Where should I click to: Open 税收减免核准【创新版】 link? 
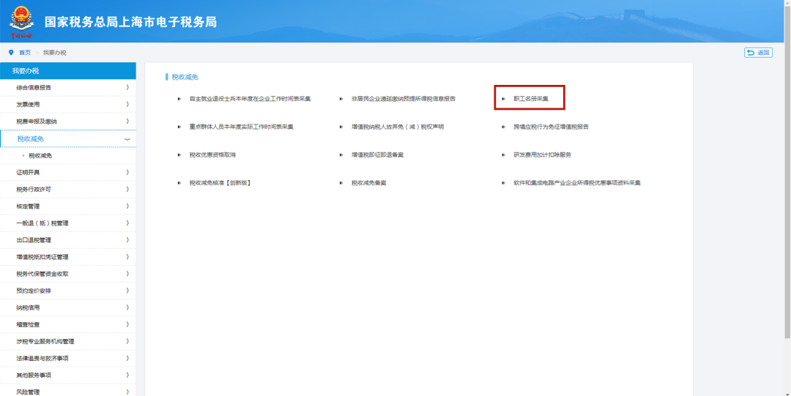click(x=220, y=183)
